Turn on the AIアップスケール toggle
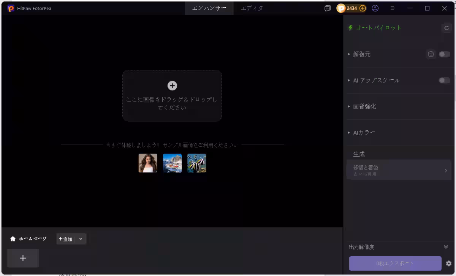 444,80
